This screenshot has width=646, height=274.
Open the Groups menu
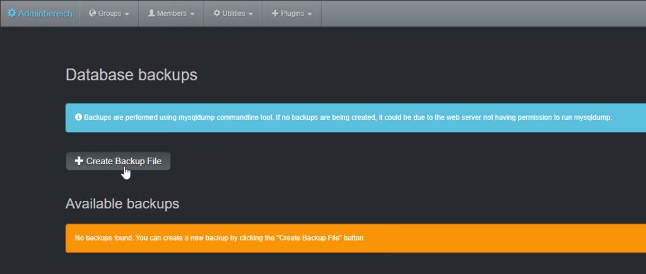[x=109, y=14]
